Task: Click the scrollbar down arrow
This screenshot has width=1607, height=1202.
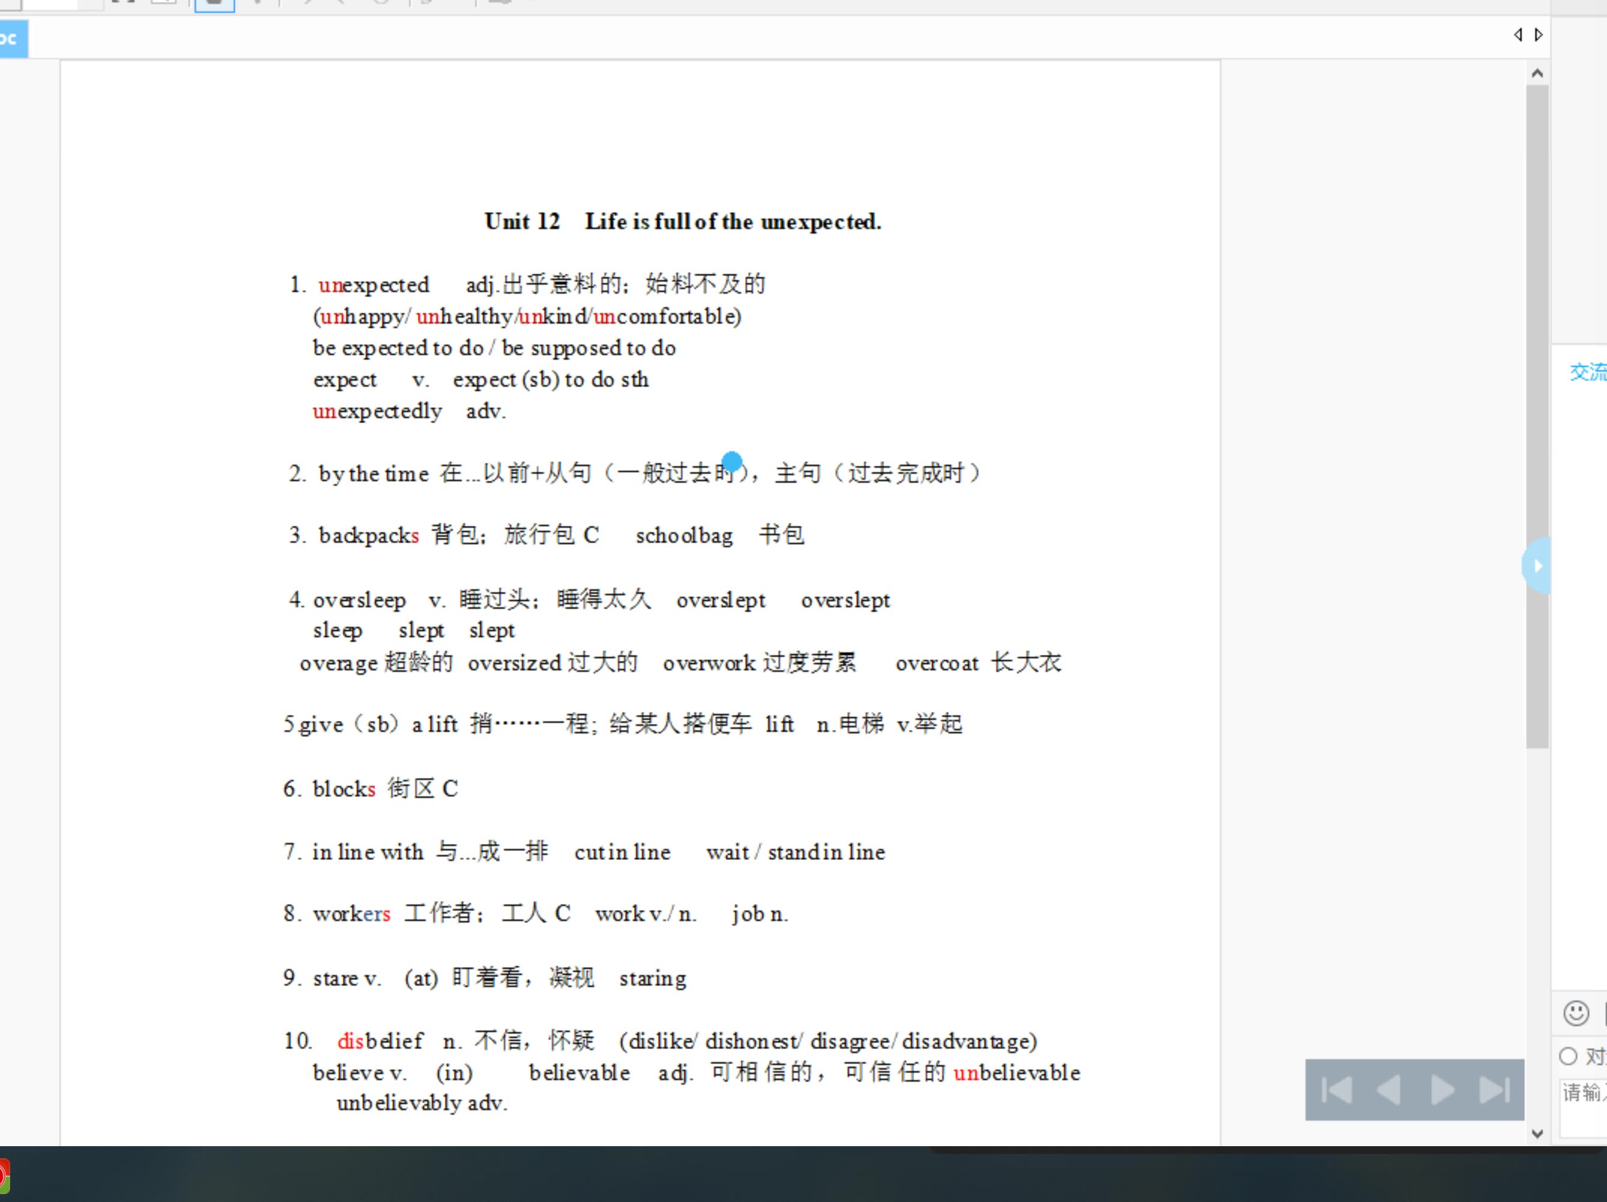Action: pos(1537,1133)
